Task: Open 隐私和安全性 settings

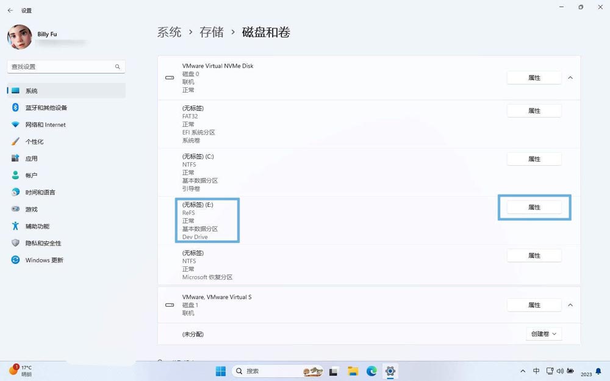Action: 43,243
